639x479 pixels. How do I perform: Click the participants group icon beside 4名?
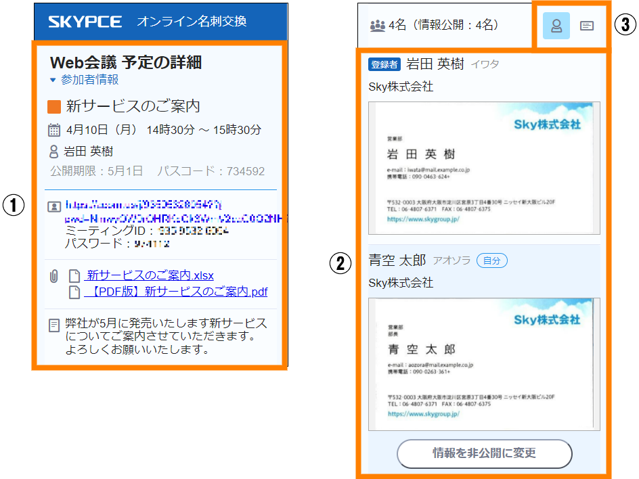(378, 26)
